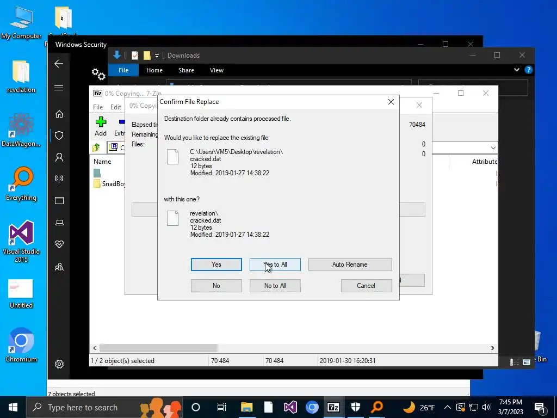Click No in the replace dialog
557x418 pixels.
tap(216, 285)
